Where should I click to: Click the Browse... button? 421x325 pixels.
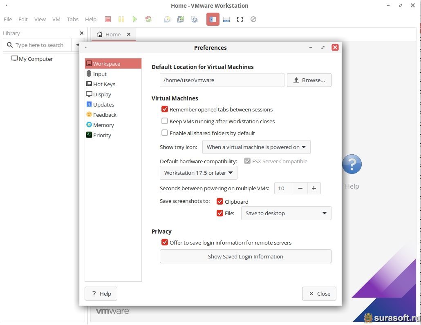(x=309, y=80)
